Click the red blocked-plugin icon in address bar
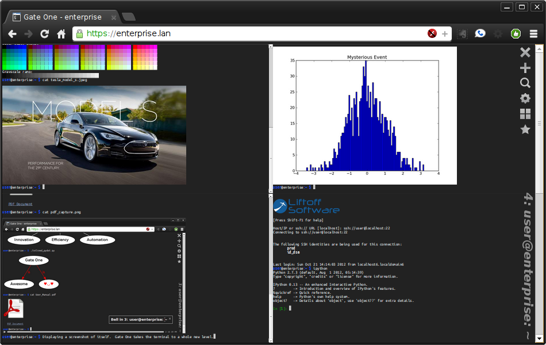The height and width of the screenshot is (345, 546). click(x=432, y=34)
